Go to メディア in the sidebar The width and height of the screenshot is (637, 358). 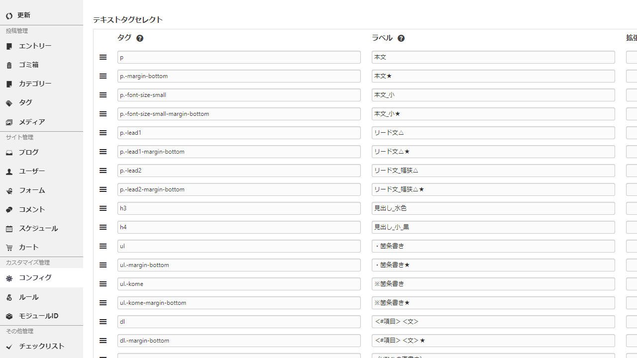(x=32, y=122)
